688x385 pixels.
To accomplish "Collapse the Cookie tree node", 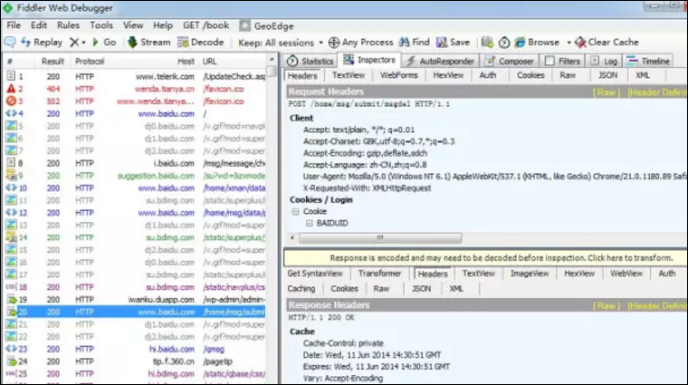I will point(296,212).
